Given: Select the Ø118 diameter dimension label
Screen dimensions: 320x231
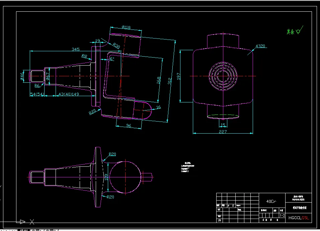Looking at the screenshot, I should (x=126, y=27).
